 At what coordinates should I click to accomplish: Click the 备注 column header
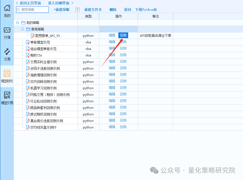[156, 16]
